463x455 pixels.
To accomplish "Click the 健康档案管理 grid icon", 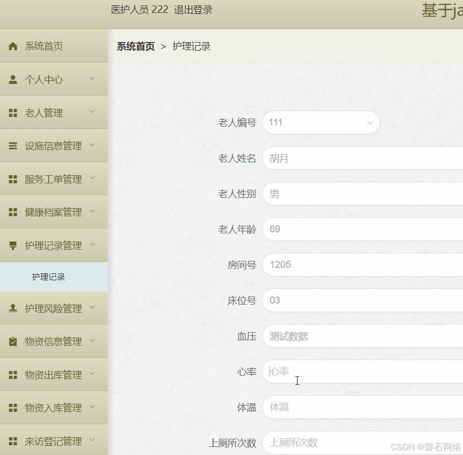I will tap(12, 212).
